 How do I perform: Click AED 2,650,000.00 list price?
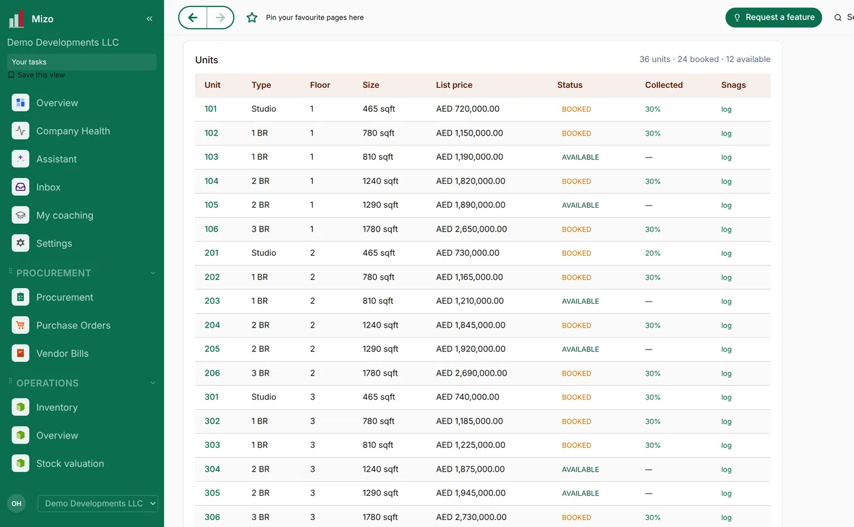pos(472,229)
